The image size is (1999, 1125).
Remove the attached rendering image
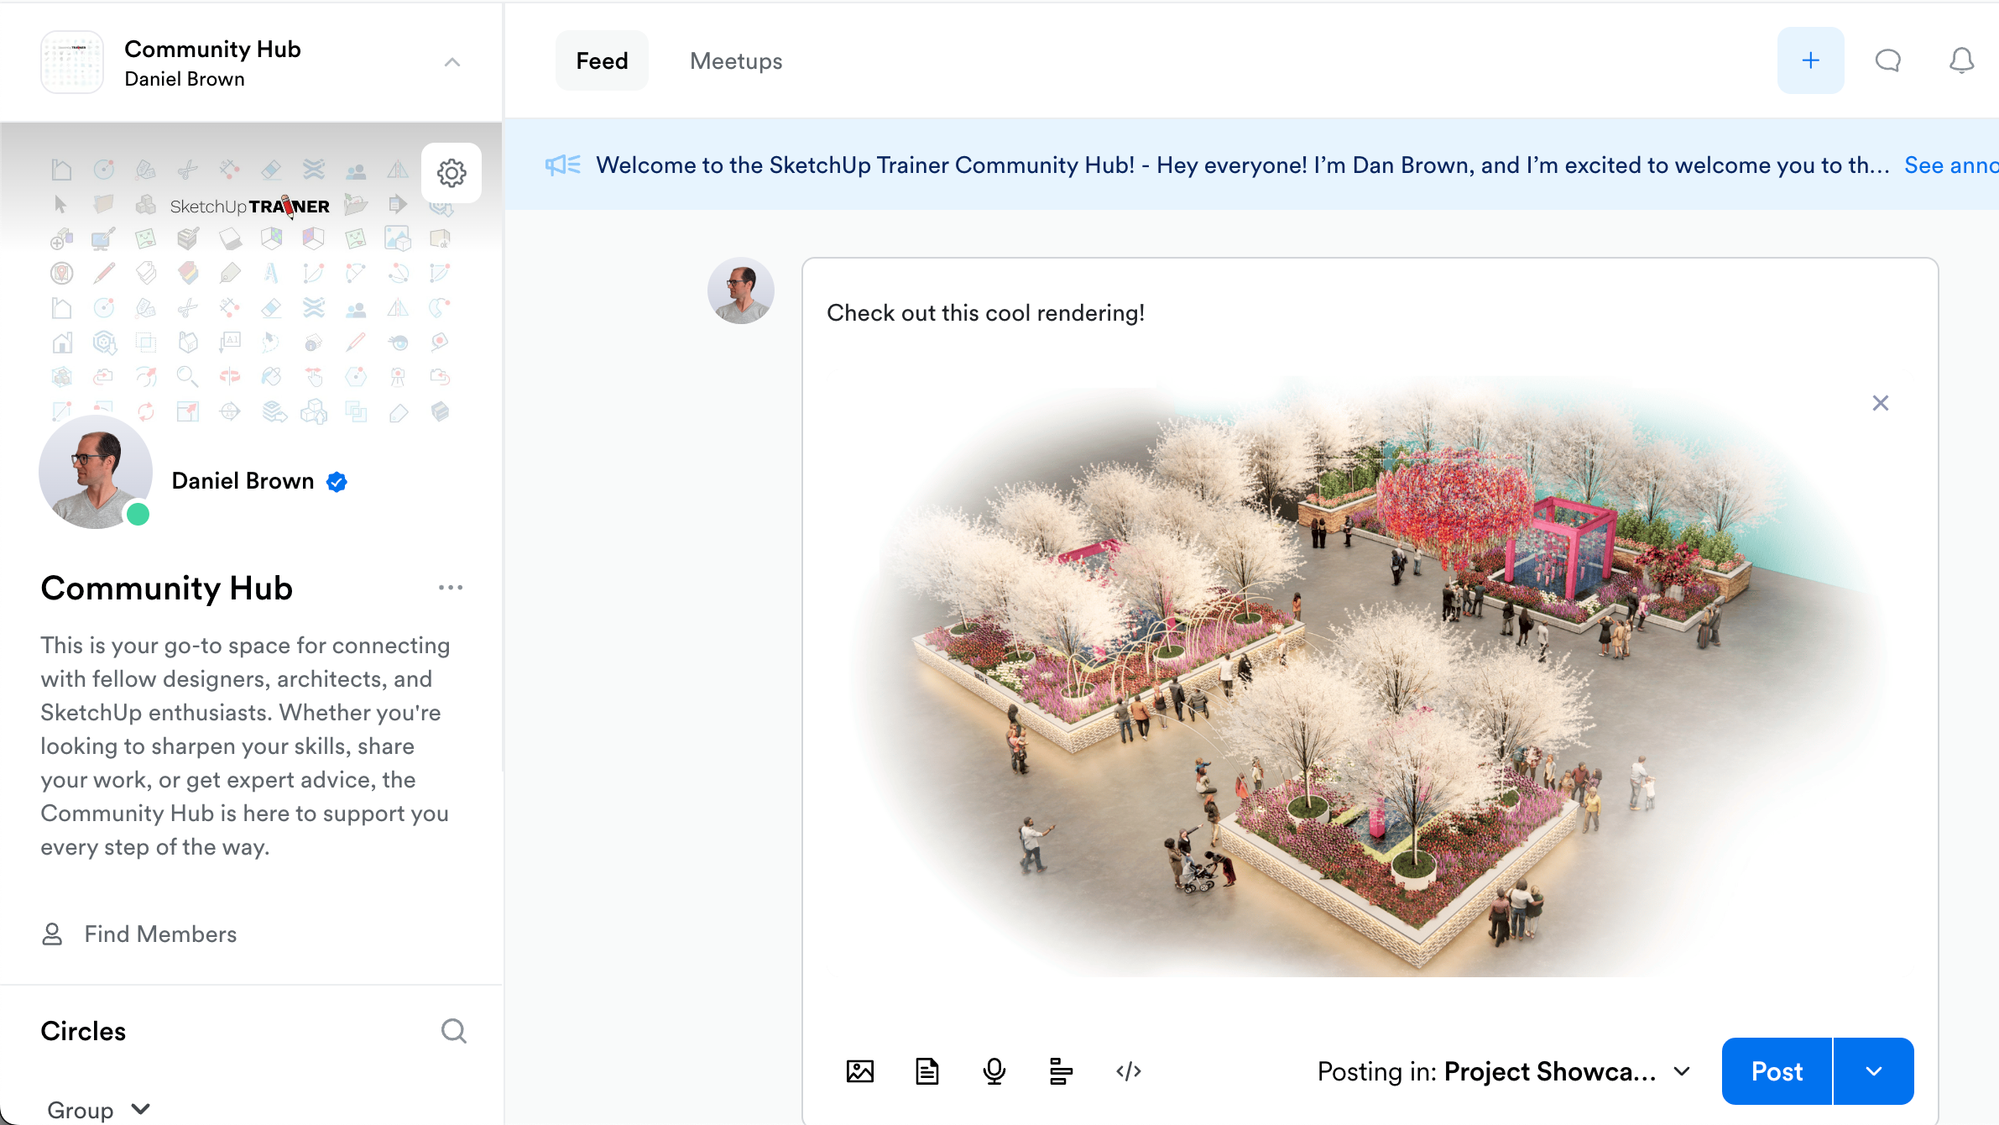click(1881, 403)
